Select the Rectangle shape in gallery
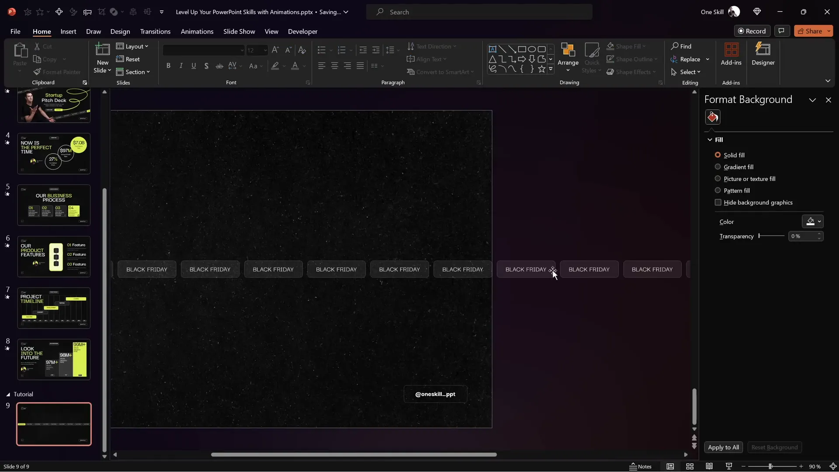The height and width of the screenshot is (472, 839). pos(522,49)
